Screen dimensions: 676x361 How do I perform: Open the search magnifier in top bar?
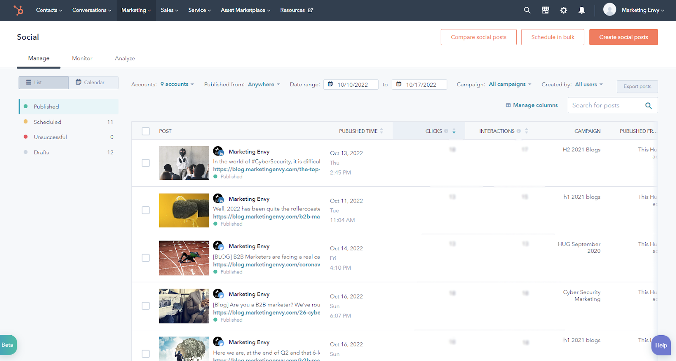[x=527, y=10]
